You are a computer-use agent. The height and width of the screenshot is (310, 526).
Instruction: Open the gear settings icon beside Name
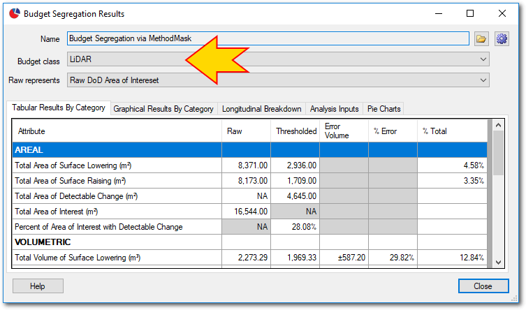click(x=502, y=39)
